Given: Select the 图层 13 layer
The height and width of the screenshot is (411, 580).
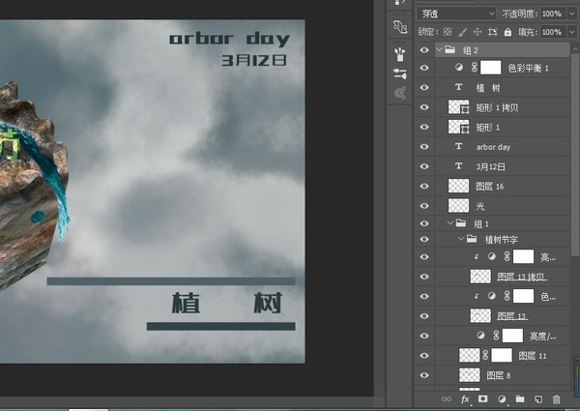Looking at the screenshot, I should tap(502, 315).
